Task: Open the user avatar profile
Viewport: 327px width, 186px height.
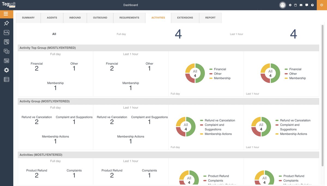Action: click(x=283, y=5)
